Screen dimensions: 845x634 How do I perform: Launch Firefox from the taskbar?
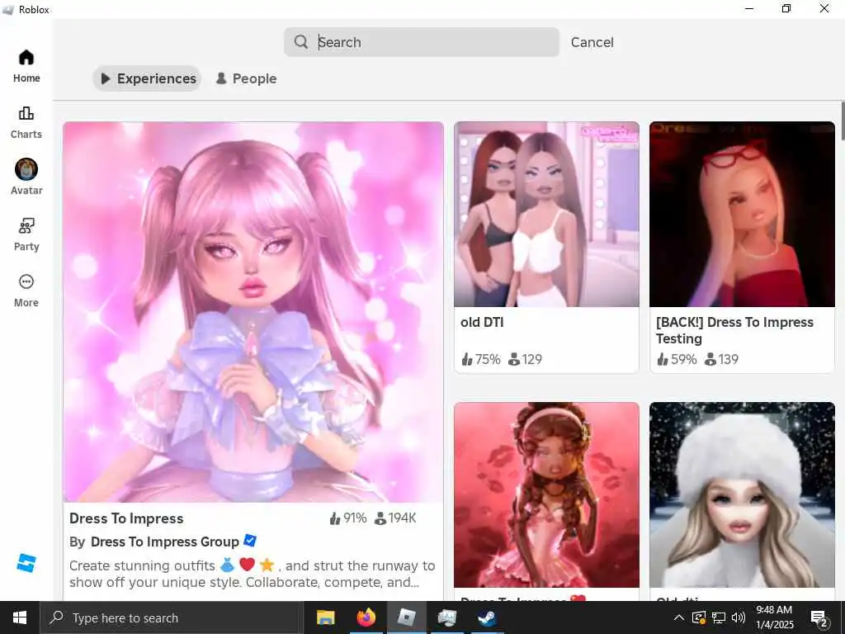tap(366, 617)
